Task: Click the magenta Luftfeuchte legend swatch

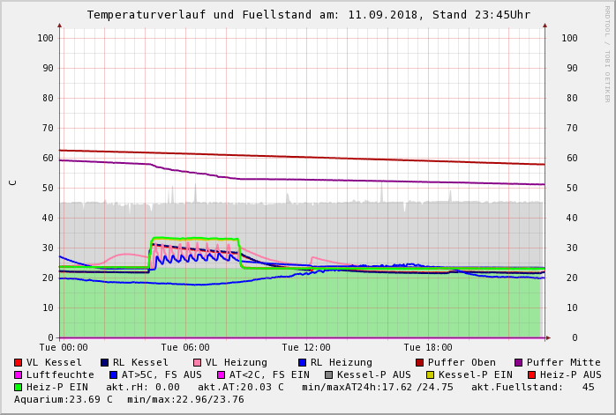Action: [x=19, y=374]
